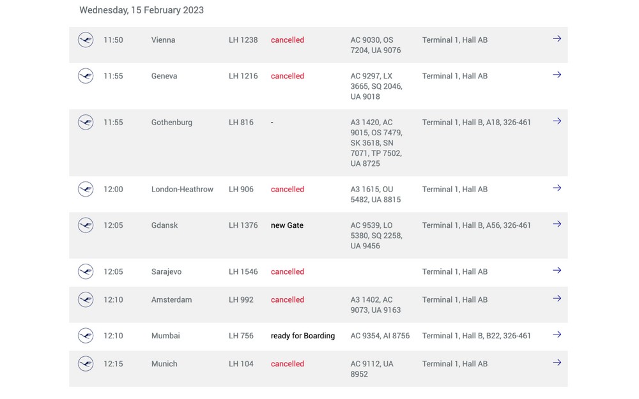Open details arrow for Vienna flight

pyautogui.click(x=557, y=39)
